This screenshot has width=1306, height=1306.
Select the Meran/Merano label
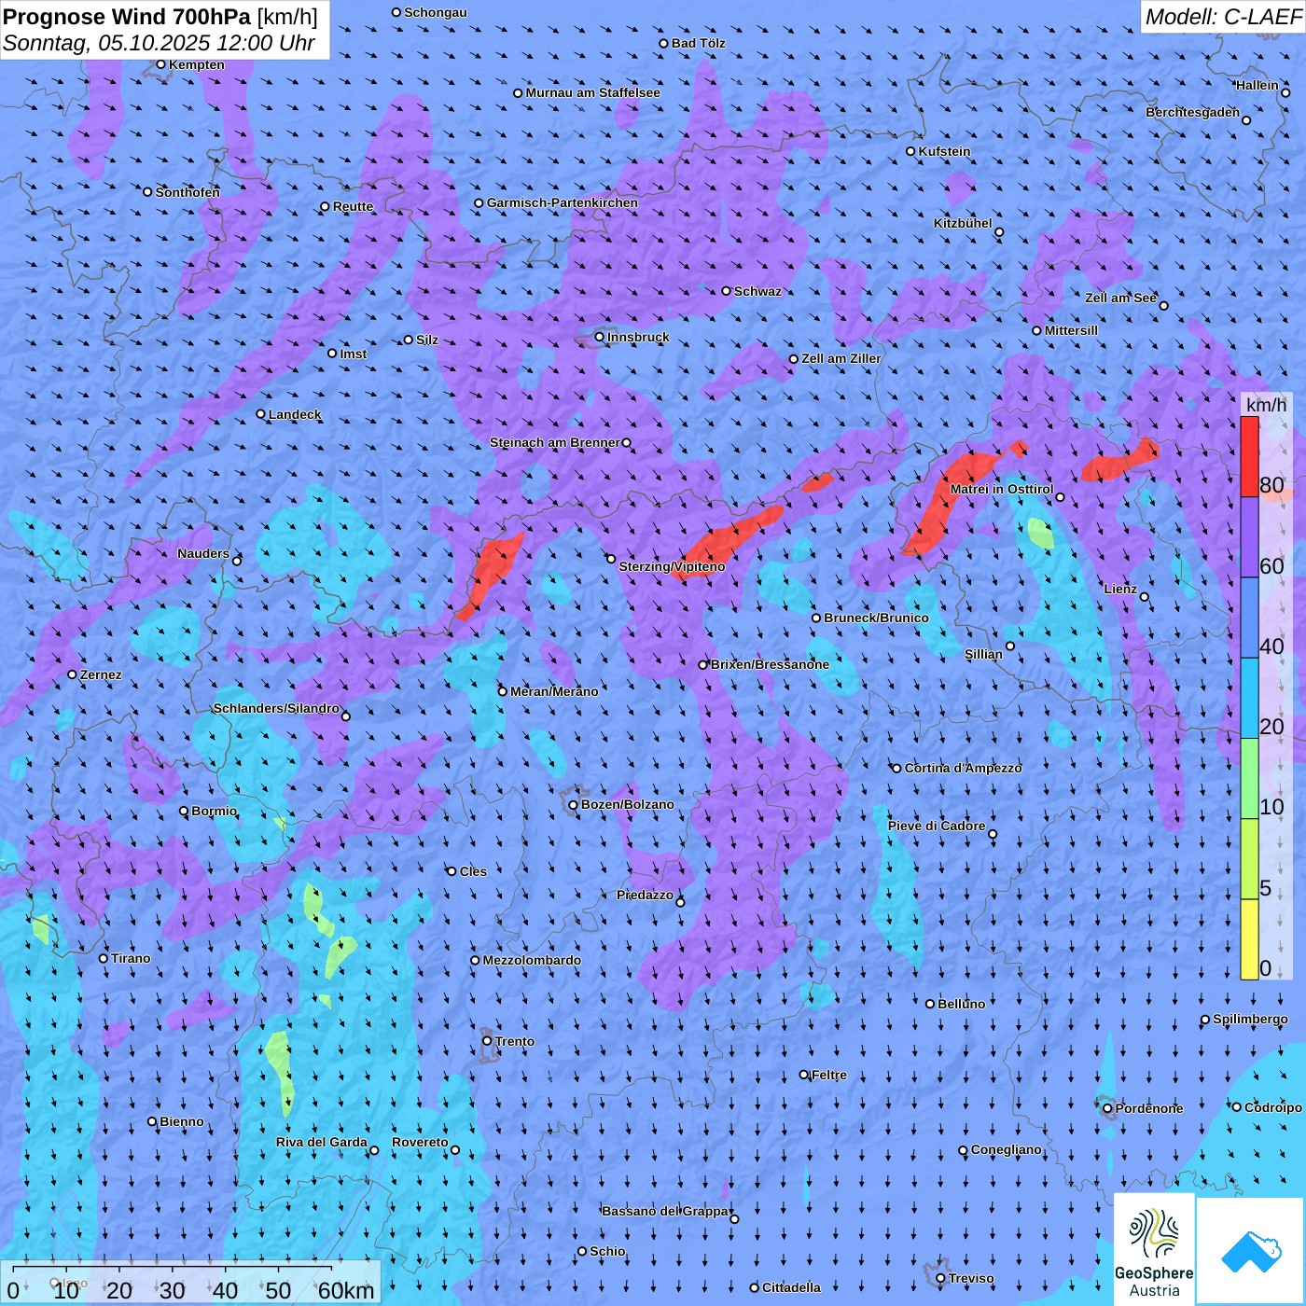(554, 691)
